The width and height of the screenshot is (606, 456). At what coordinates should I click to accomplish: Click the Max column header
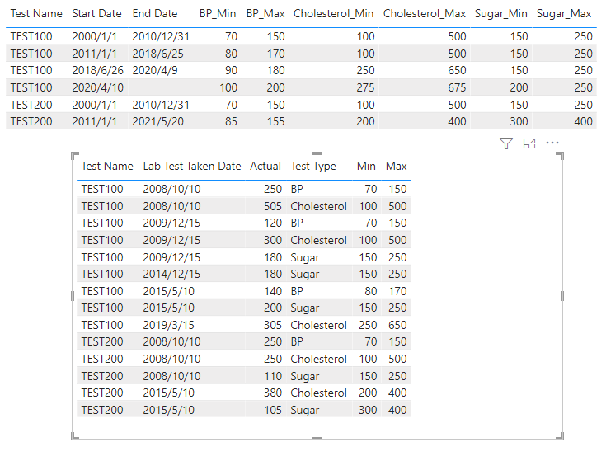(396, 167)
